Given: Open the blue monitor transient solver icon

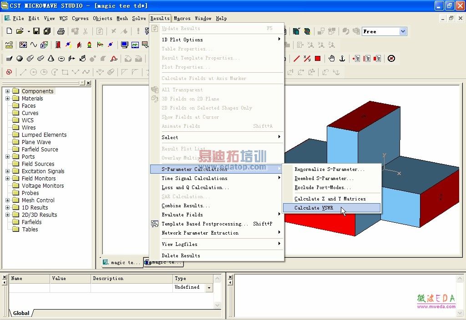Looking at the screenshot, I should coord(125,45).
